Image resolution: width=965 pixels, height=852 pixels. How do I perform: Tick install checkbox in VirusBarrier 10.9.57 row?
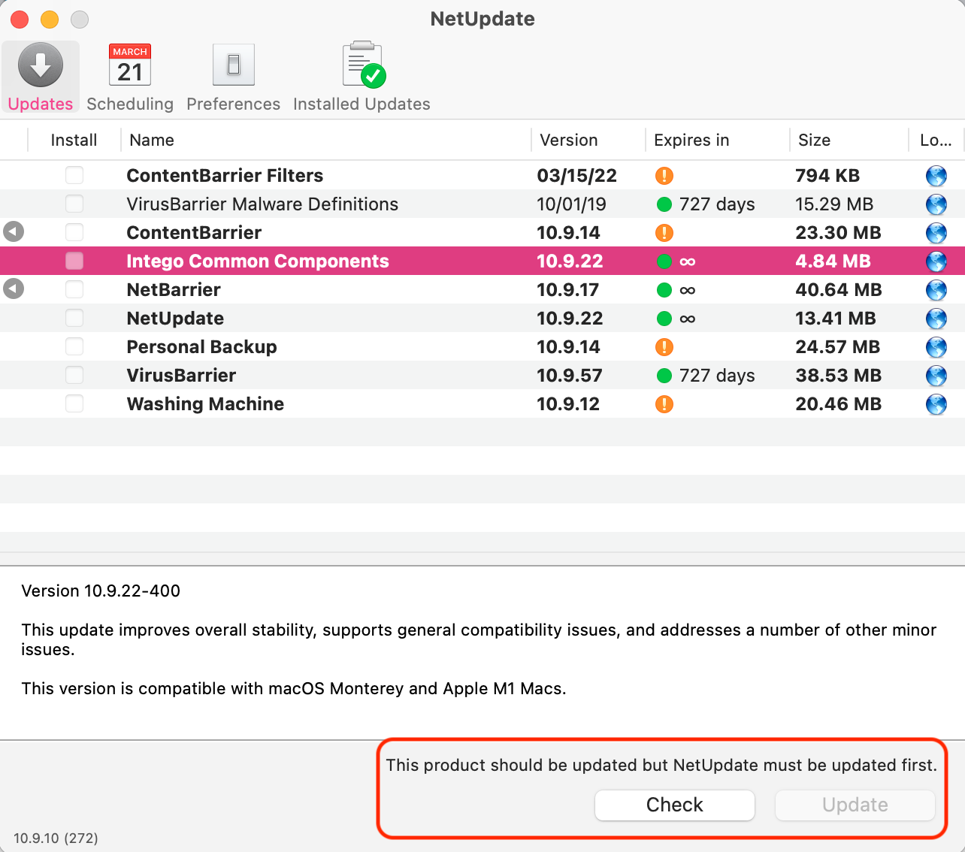(74, 375)
